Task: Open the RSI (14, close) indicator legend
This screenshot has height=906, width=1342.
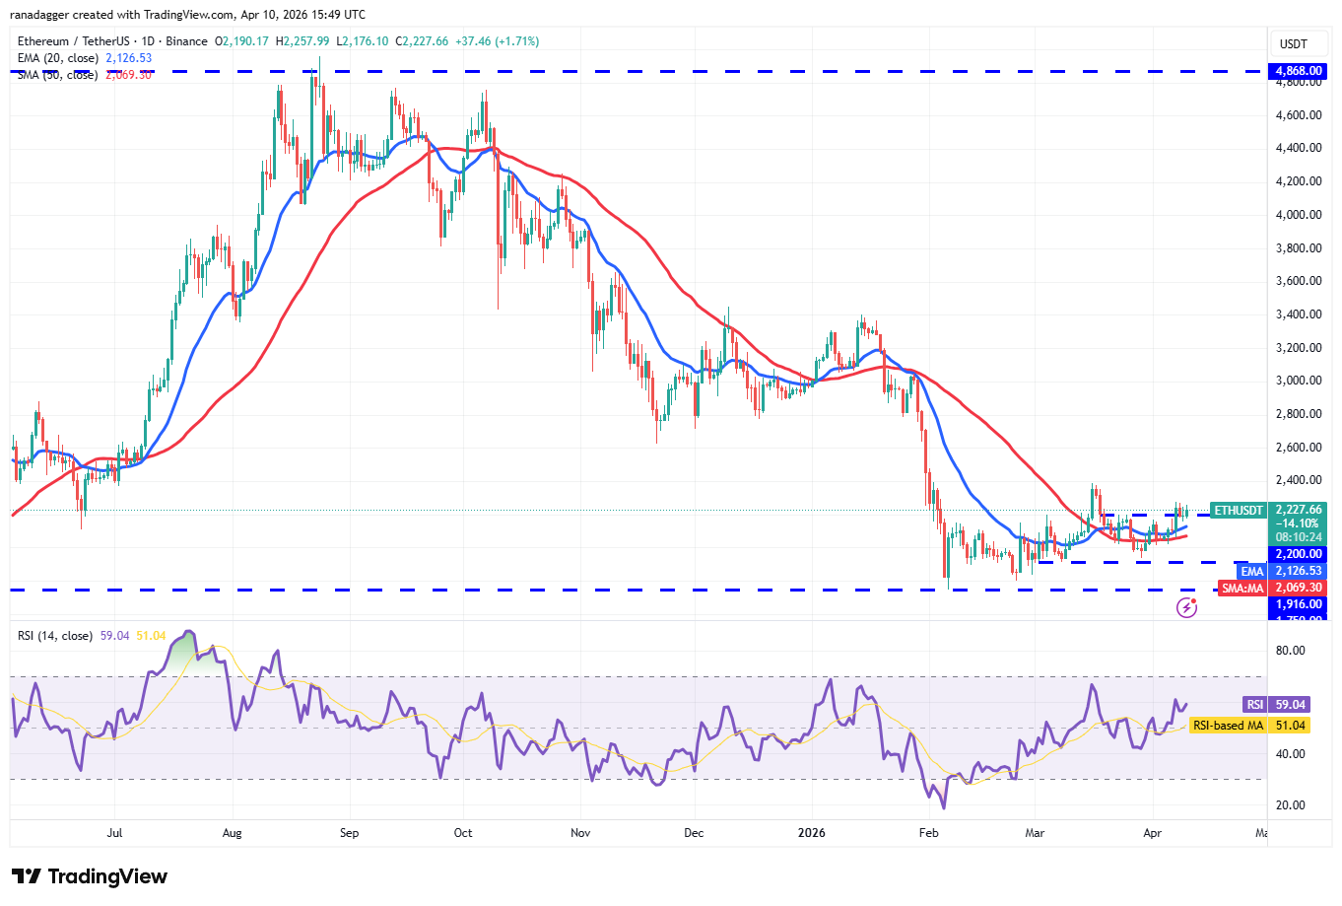Action: [55, 636]
